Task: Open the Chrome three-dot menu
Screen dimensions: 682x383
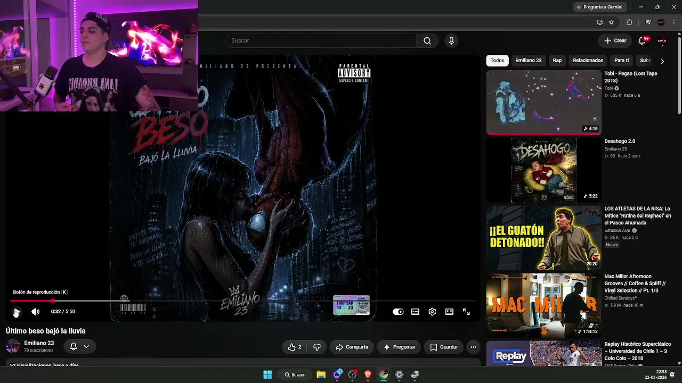Action: tap(674, 22)
